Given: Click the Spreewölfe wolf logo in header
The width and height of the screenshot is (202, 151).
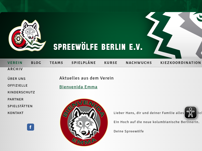Looking at the screenshot, I should tap(27, 35).
